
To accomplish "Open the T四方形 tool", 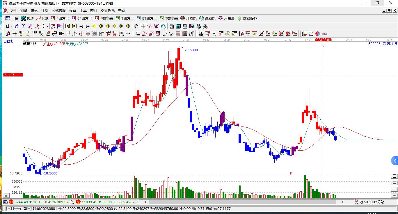I will [125, 18].
